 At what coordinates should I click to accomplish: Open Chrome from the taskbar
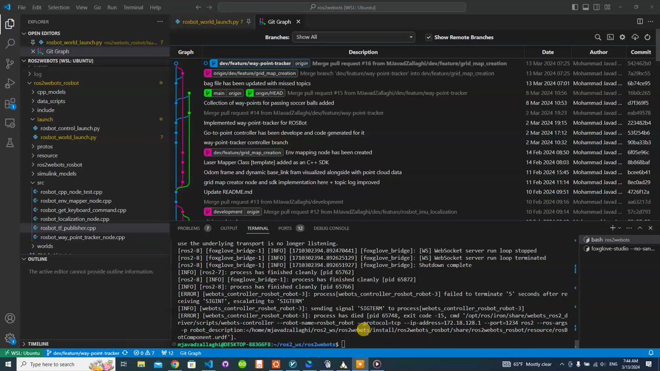(174, 364)
